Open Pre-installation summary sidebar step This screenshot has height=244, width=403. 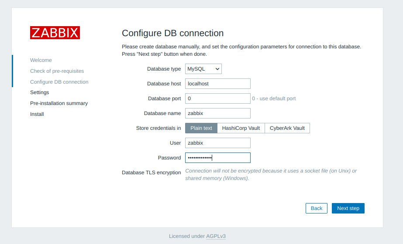tap(59, 103)
